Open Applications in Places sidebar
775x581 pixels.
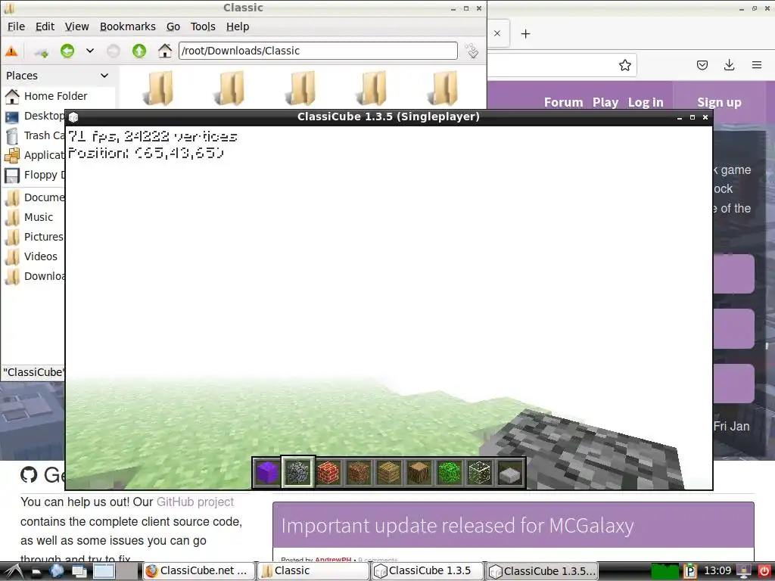[x=35, y=155]
